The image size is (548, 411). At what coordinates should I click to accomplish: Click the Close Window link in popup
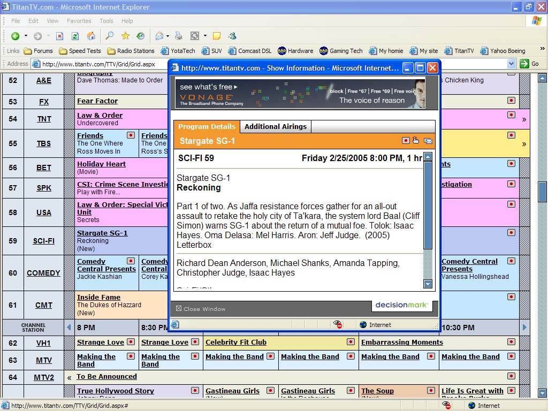click(x=201, y=309)
